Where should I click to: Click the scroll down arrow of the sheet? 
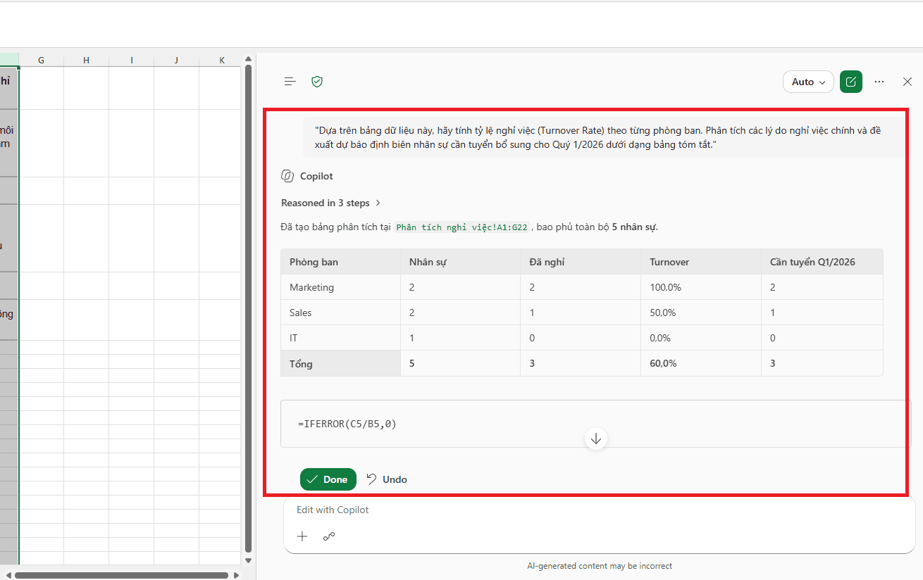[x=248, y=561]
